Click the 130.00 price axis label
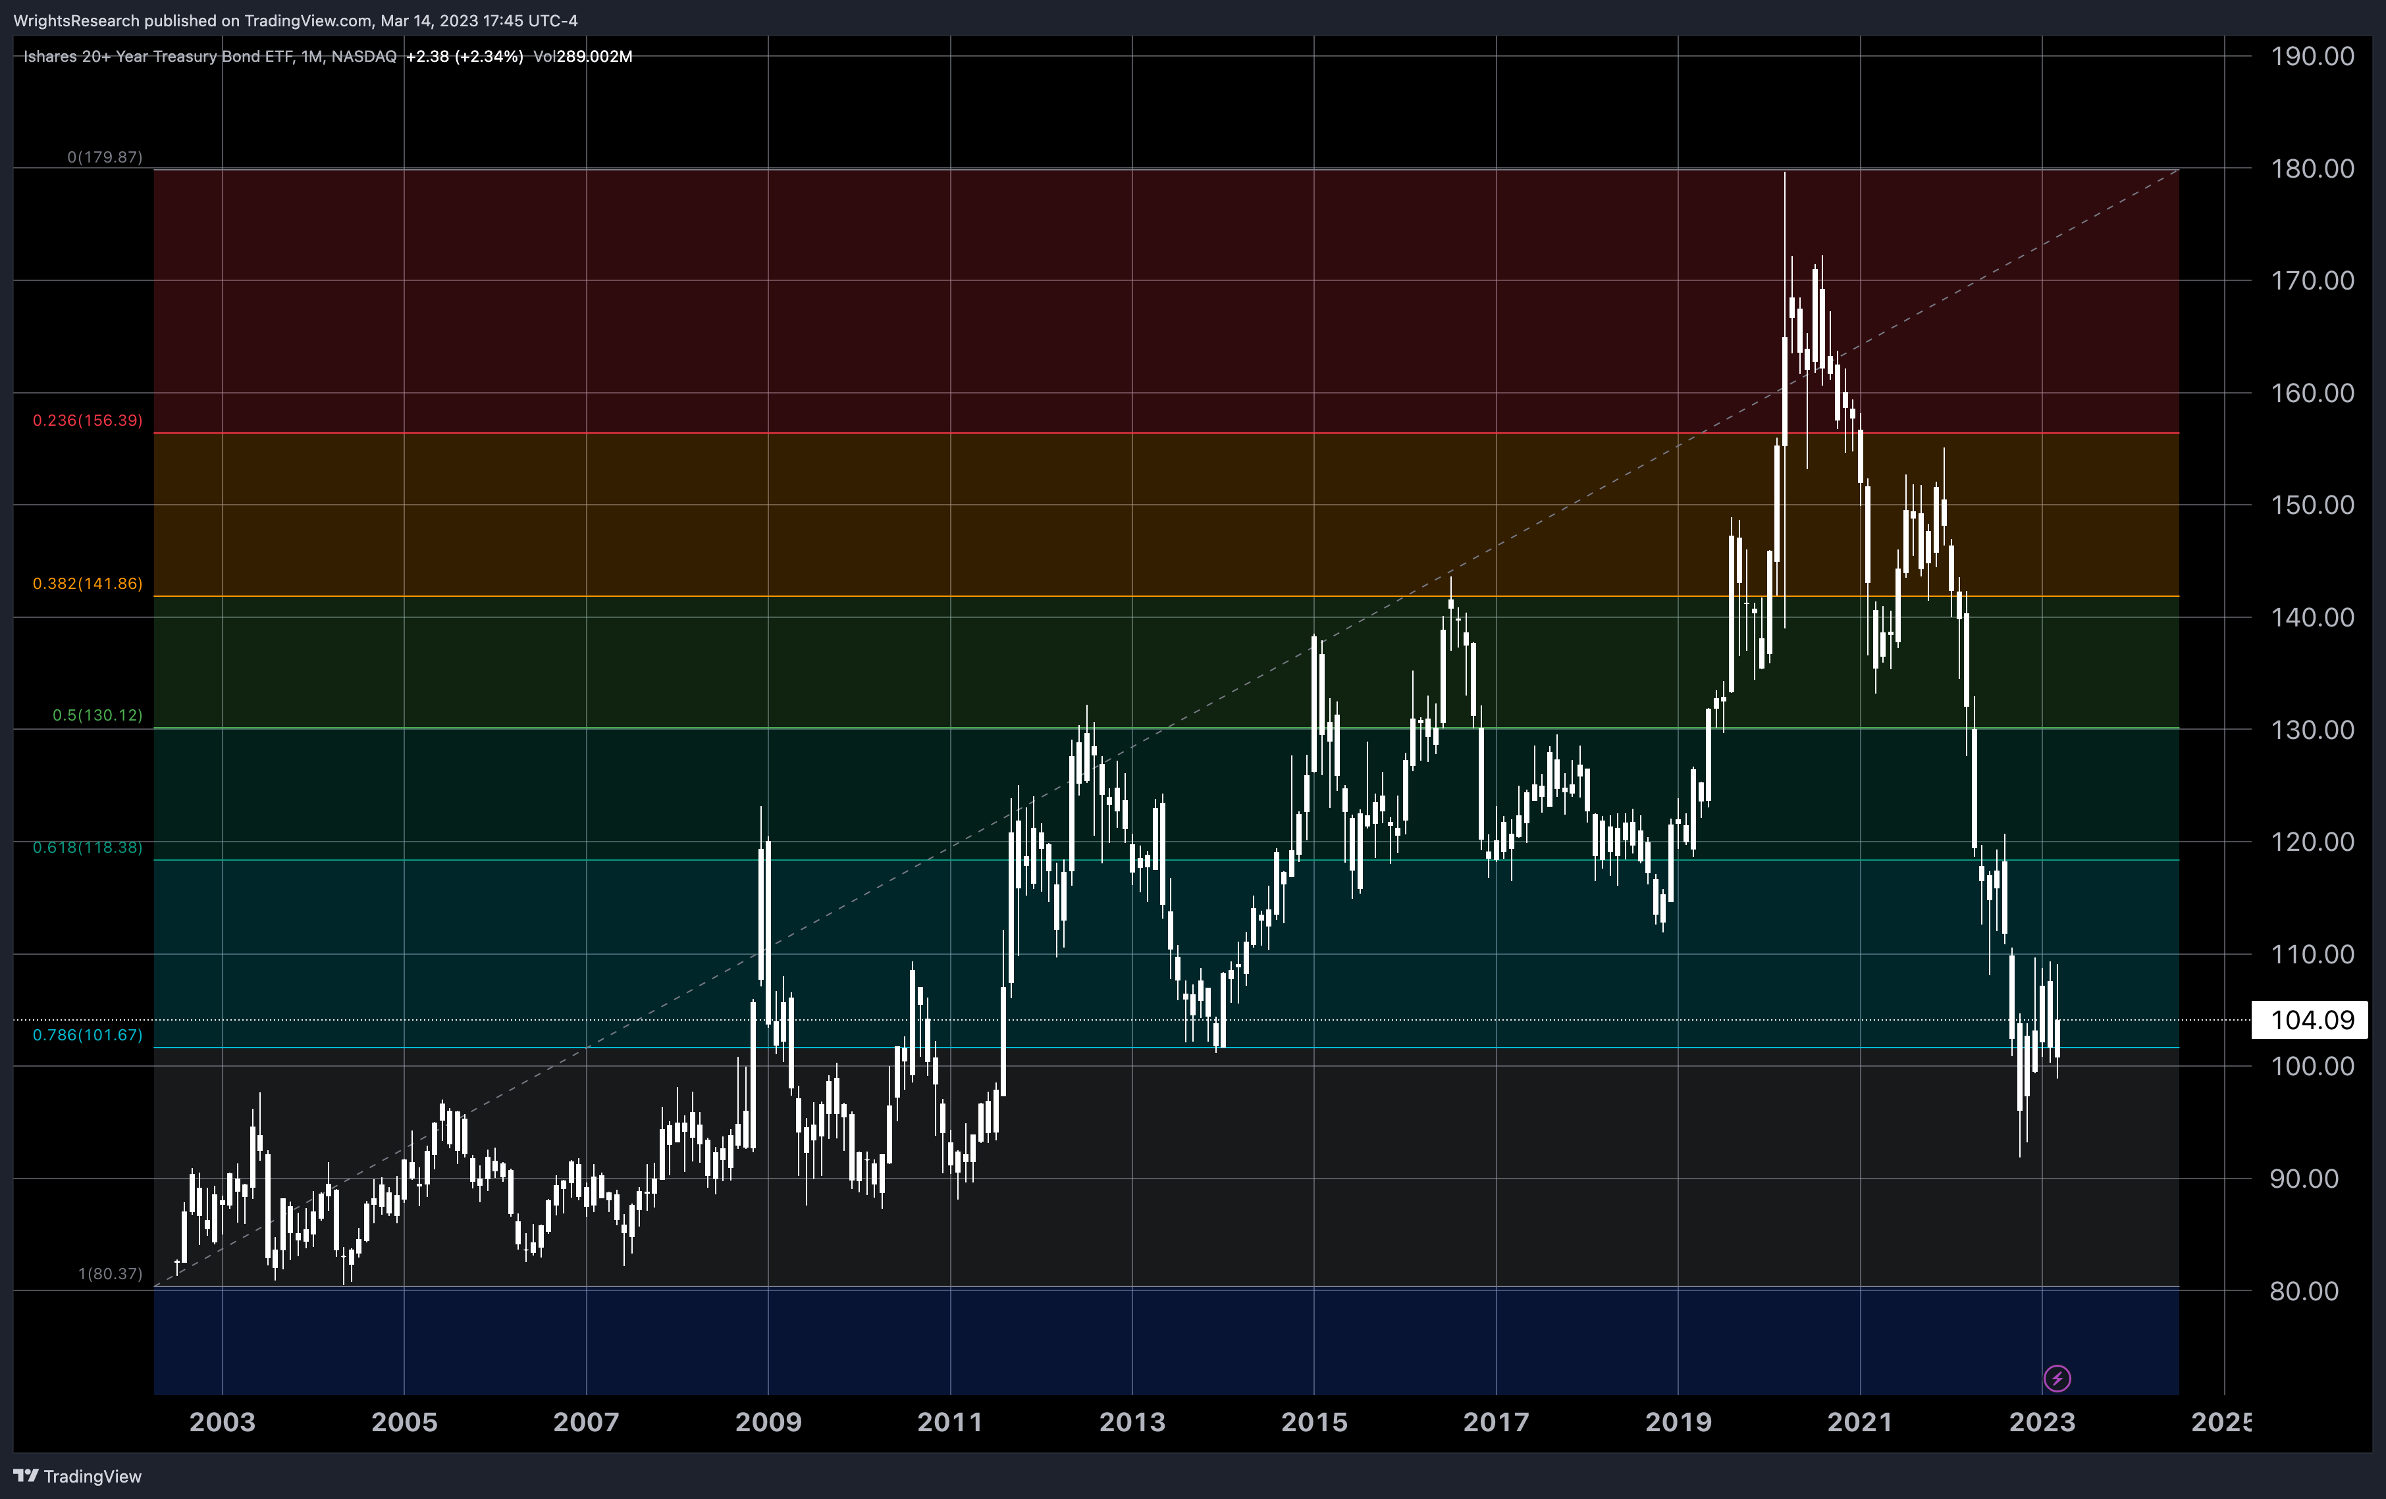Screen dimensions: 2386x1499 click(2312, 730)
